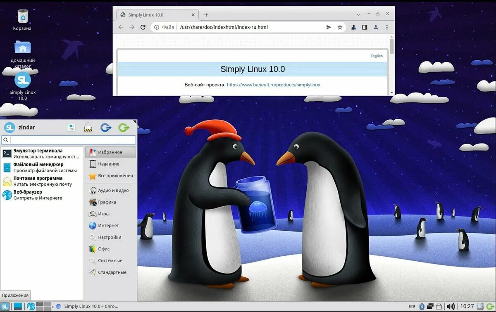Lock the screen via padlock icon
The width and height of the screenshot is (496, 312).
(x=88, y=128)
